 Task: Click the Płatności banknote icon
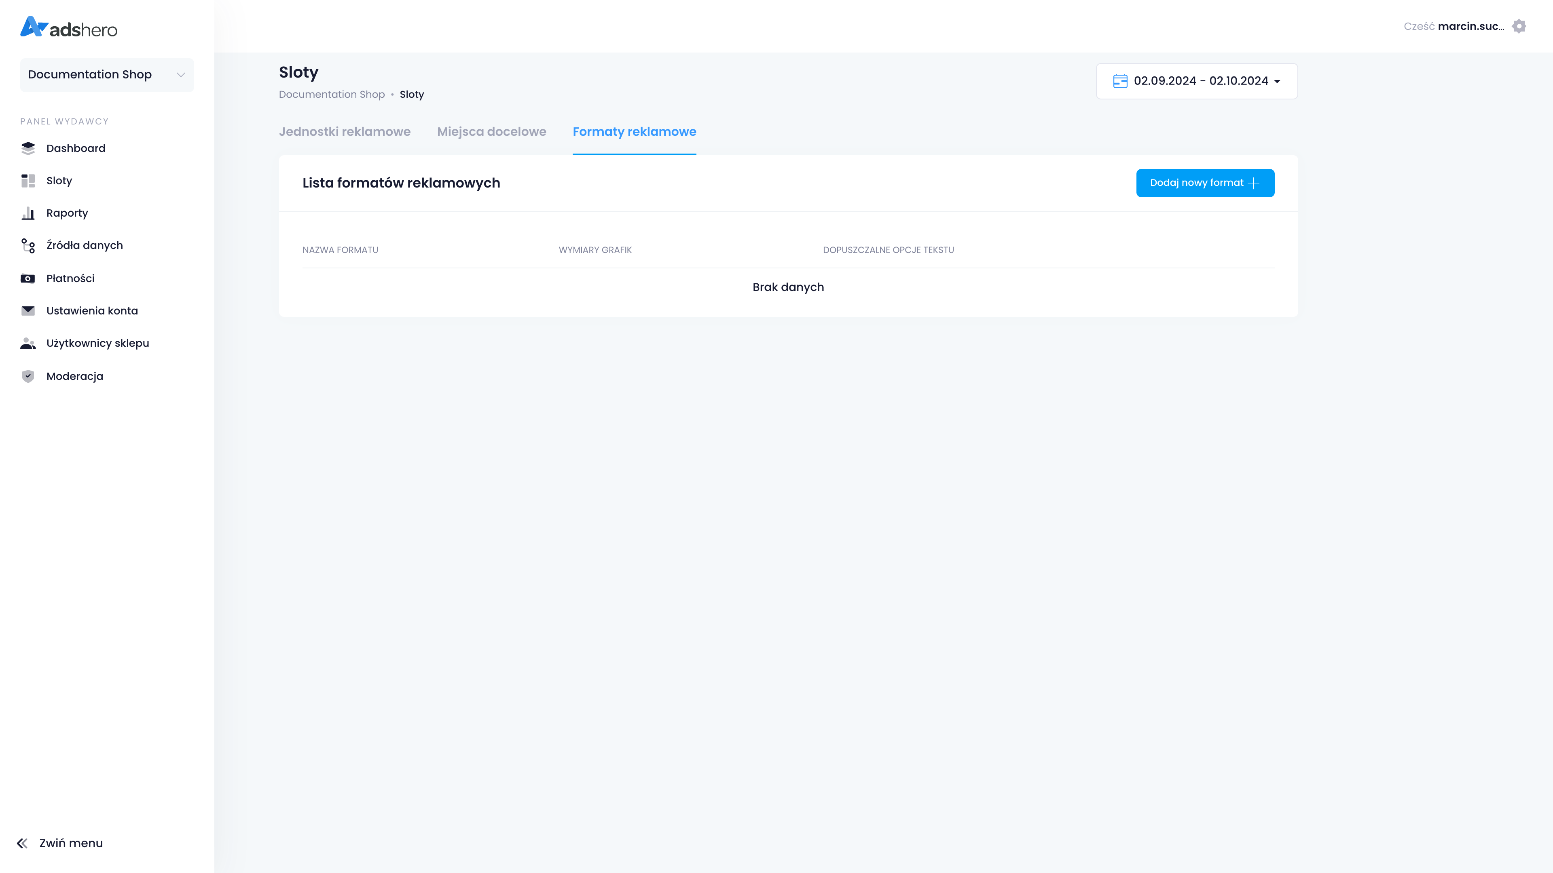coord(28,278)
